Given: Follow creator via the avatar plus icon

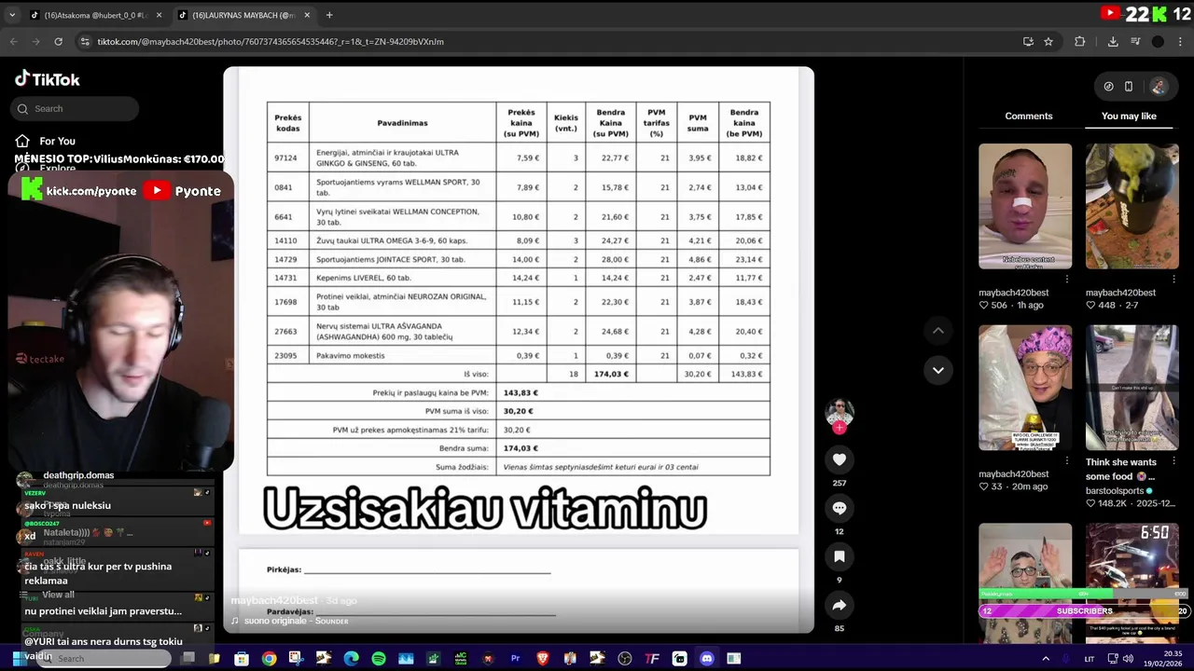Looking at the screenshot, I should (x=840, y=428).
